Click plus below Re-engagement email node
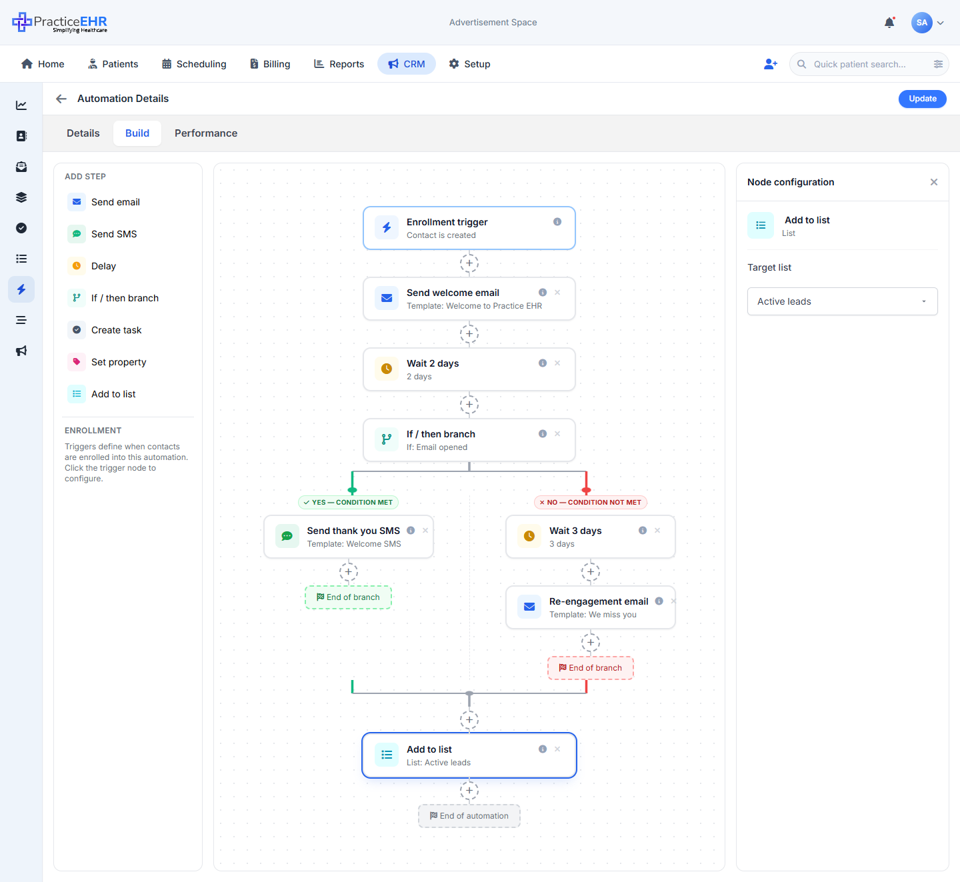 591,643
